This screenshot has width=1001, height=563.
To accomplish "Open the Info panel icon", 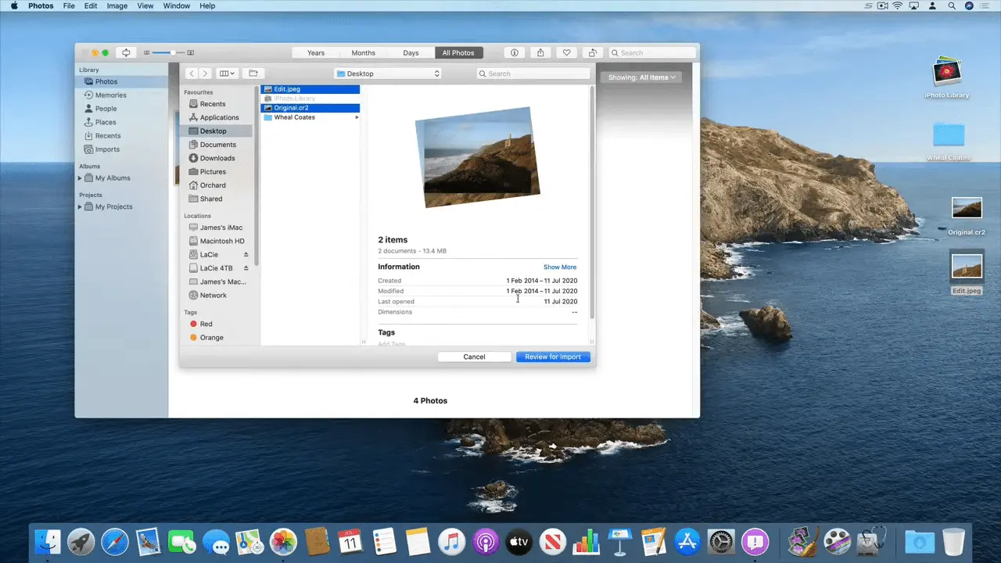I will 514,52.
